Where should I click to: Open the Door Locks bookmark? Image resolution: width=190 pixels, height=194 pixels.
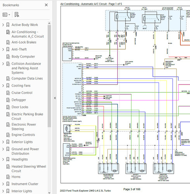(20, 107)
